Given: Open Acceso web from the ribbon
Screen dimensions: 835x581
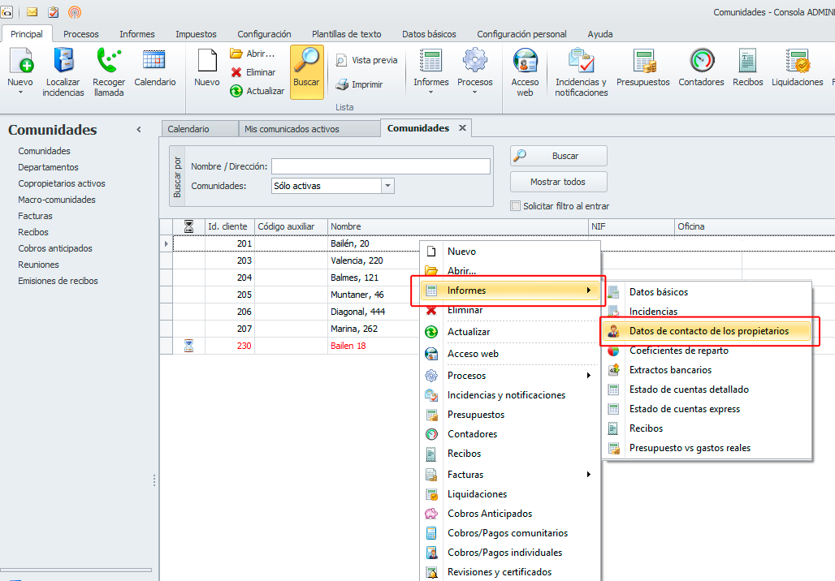Looking at the screenshot, I should pos(525,62).
